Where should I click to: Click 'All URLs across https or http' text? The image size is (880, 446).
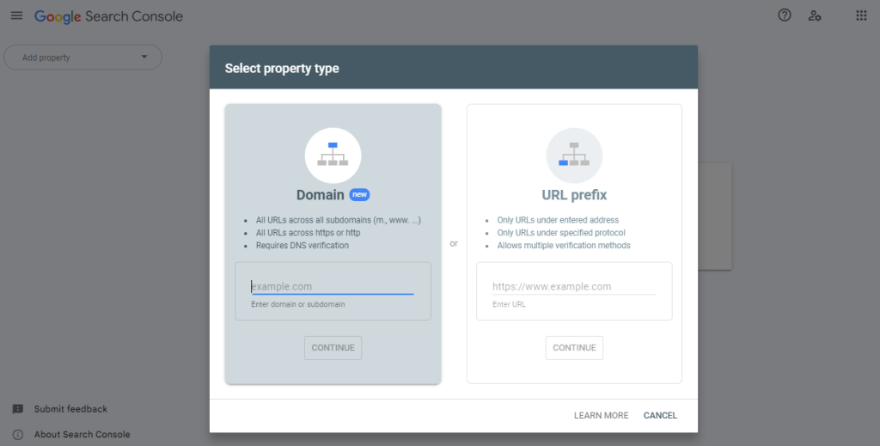pos(309,233)
